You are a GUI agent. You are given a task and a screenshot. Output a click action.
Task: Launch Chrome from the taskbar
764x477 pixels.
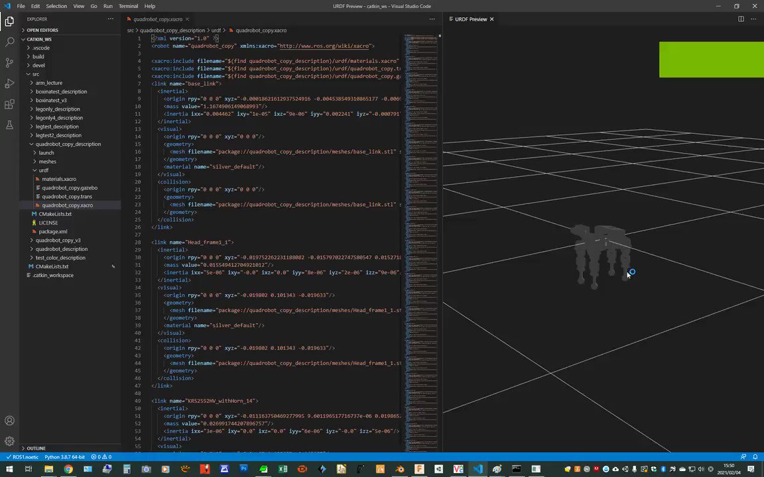click(x=68, y=469)
